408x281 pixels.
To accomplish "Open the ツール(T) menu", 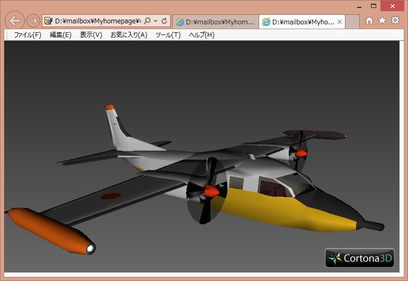I will point(167,35).
